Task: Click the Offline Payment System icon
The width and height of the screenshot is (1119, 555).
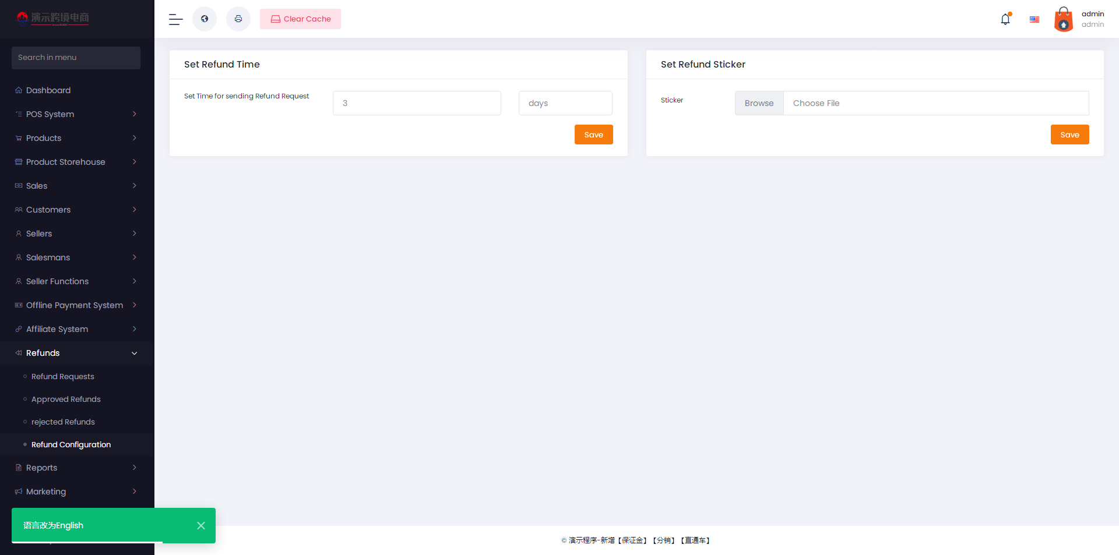Action: (19, 305)
